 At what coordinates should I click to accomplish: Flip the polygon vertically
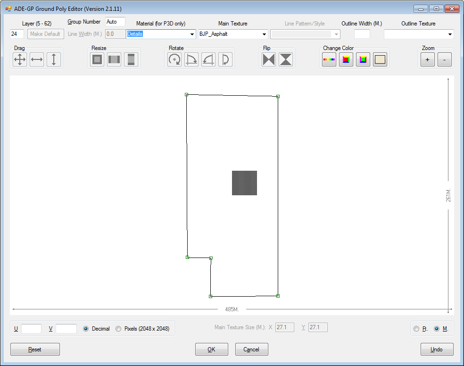coord(285,59)
